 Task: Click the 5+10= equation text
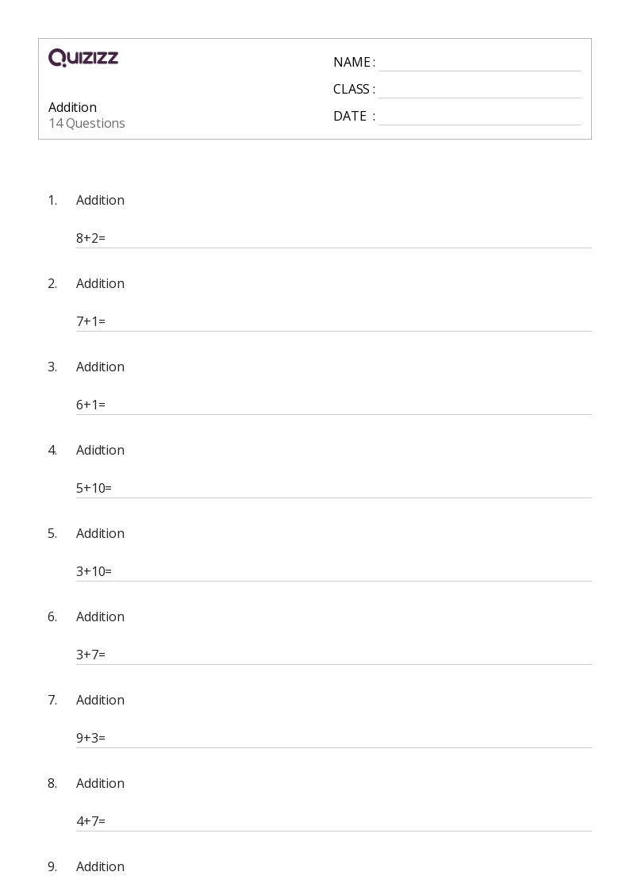click(x=94, y=488)
